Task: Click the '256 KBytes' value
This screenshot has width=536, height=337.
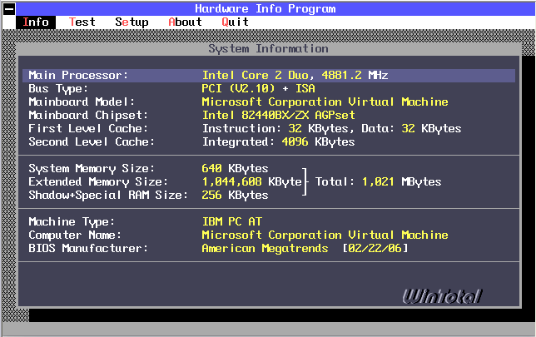Action: (235, 196)
